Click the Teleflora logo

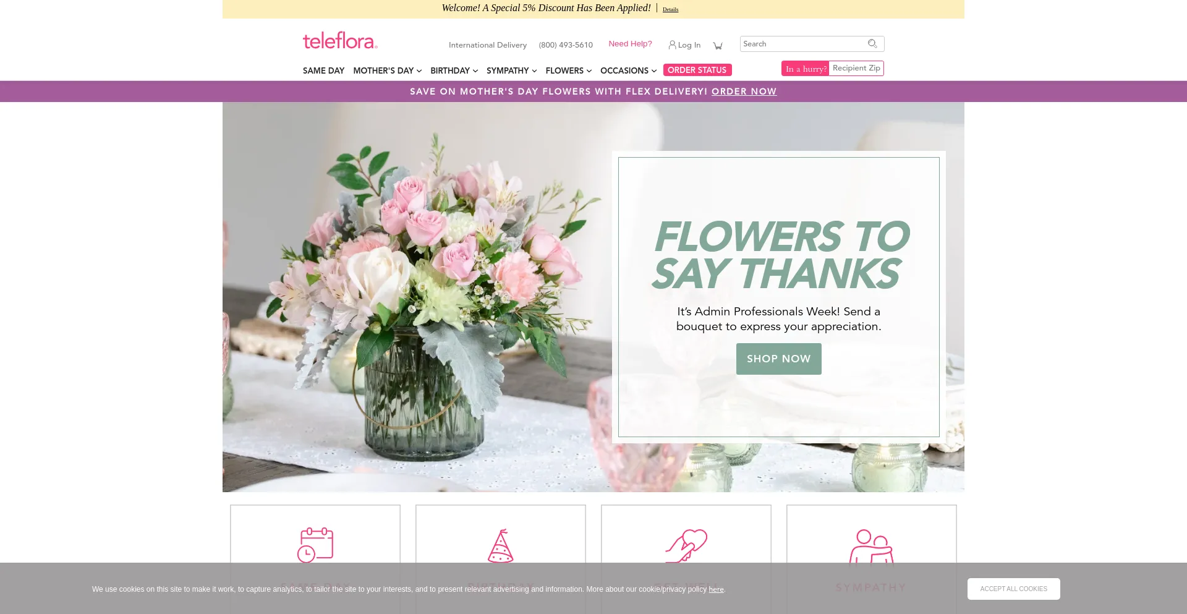(339, 40)
